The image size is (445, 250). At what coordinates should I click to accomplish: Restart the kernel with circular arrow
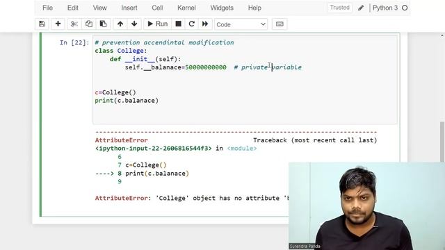[x=192, y=24]
